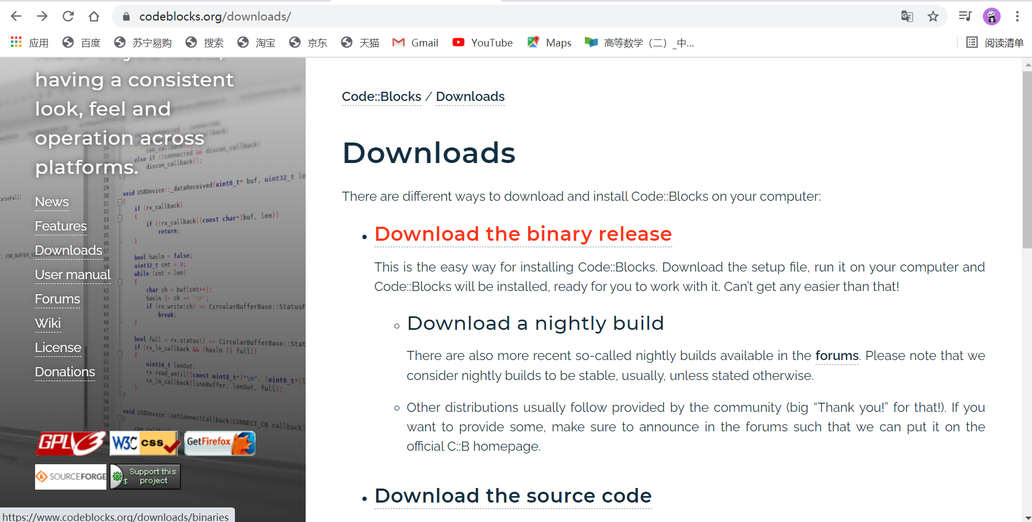Open Download the binary release link
1032x522 pixels.
pos(523,234)
